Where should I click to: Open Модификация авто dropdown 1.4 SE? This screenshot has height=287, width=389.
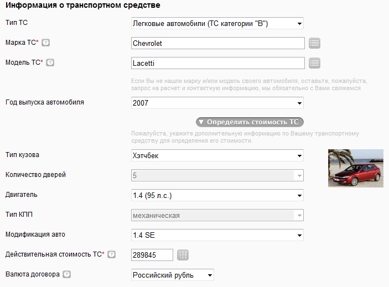pyautogui.click(x=217, y=235)
